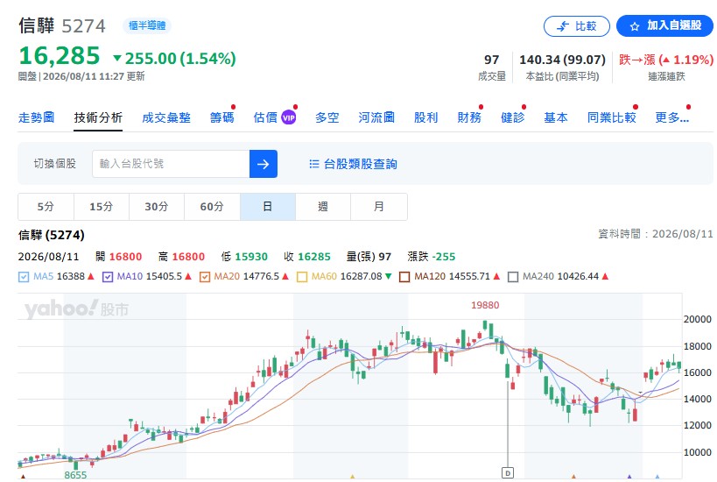The image size is (717, 482).
Task: Open the 財務 tab
Action: click(469, 117)
